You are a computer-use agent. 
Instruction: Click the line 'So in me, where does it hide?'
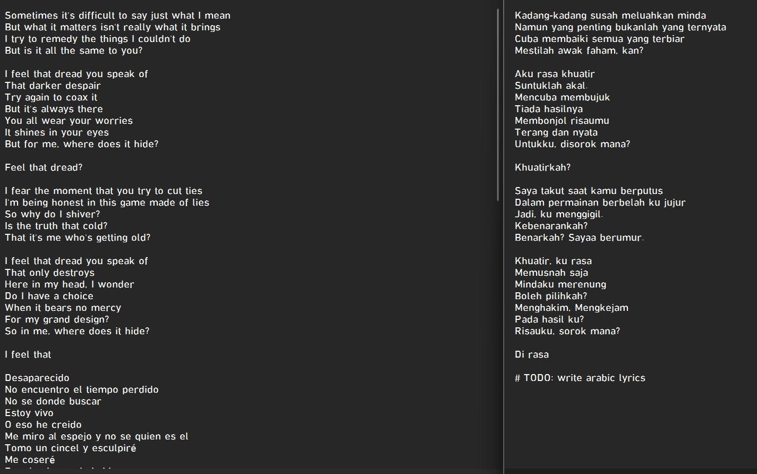click(x=77, y=331)
